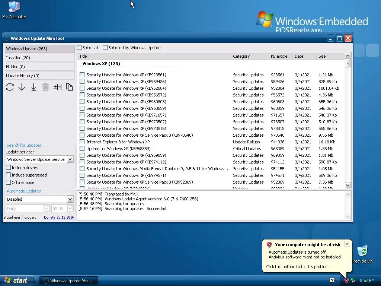Click the red security shield tray icon
The width and height of the screenshot is (381, 286).
coord(346,280)
